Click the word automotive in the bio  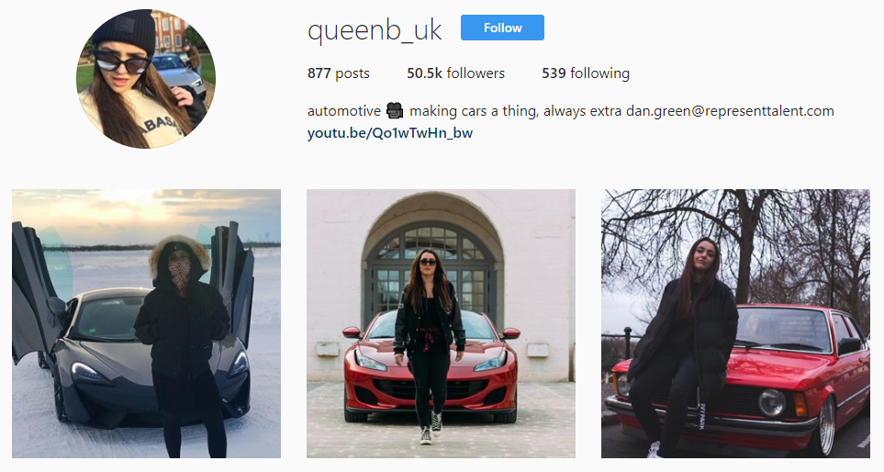point(344,111)
